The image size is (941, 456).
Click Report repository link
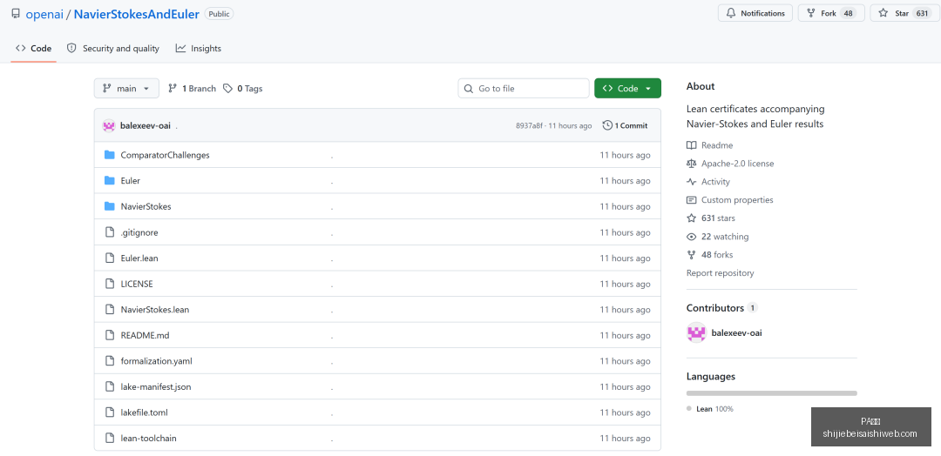pyautogui.click(x=721, y=272)
